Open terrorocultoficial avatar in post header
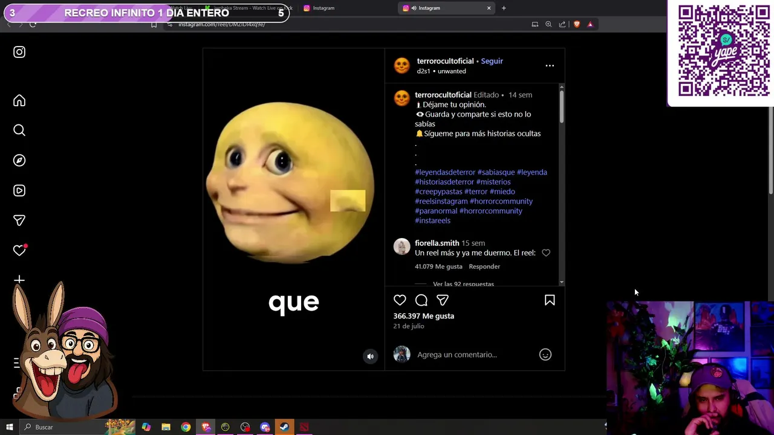 pos(402,65)
